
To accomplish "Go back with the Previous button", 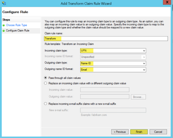I will [120, 132].
